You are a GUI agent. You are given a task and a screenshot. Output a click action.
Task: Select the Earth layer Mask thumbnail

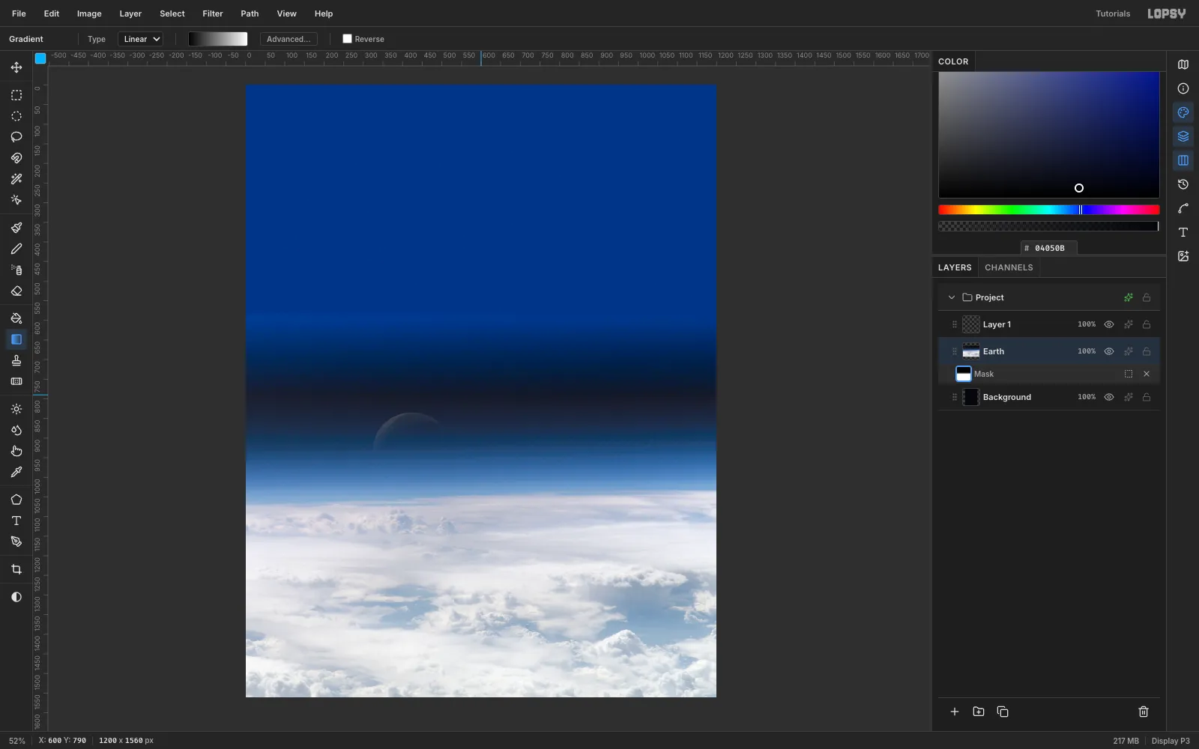[964, 374]
